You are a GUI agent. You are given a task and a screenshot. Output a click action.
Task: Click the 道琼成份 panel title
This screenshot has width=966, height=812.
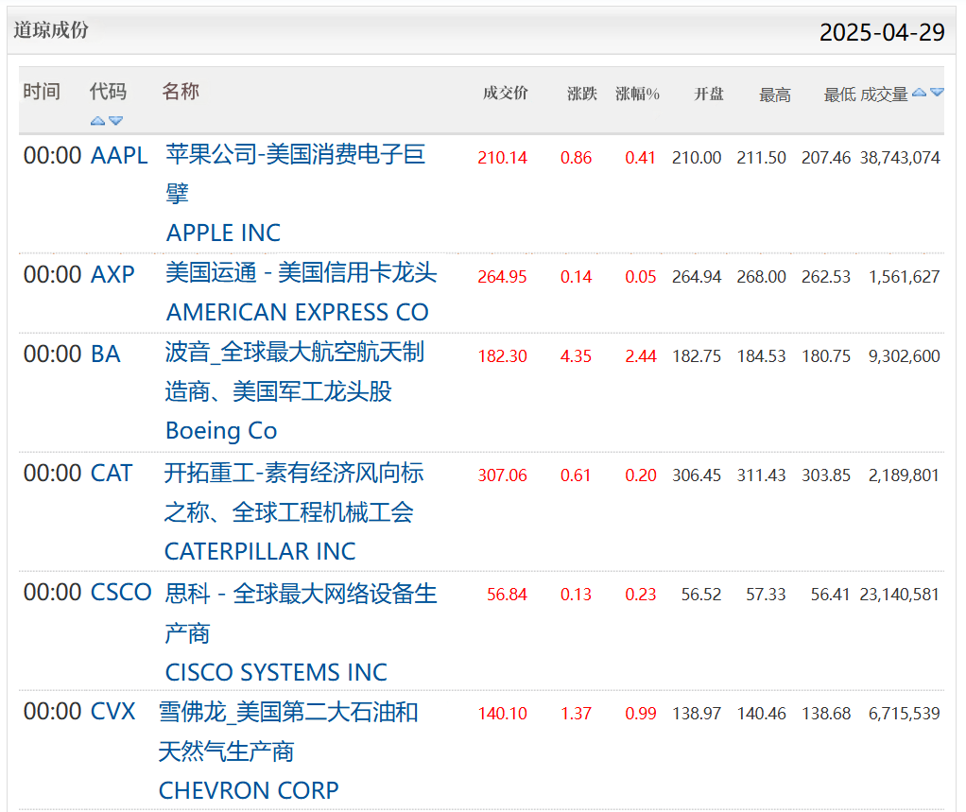point(51,29)
